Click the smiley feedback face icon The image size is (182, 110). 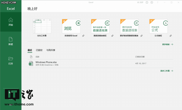coord(147,2)
